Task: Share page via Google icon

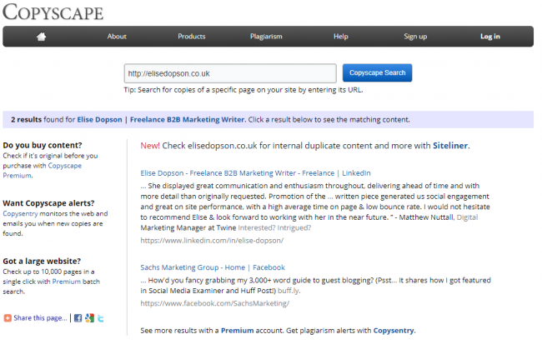Action: point(89,318)
